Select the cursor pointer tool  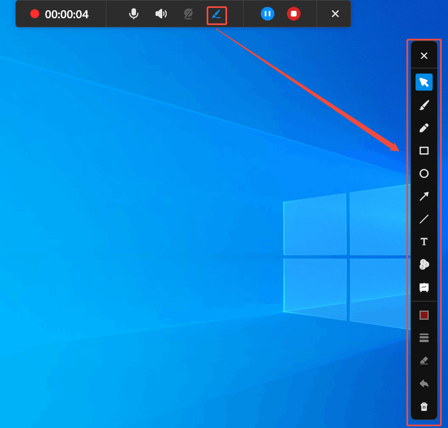click(424, 82)
